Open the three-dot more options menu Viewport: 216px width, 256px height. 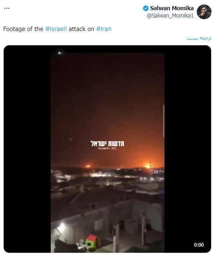point(7,8)
